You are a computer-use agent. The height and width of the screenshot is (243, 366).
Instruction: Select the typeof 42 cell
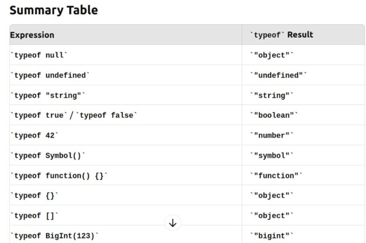coord(126,135)
